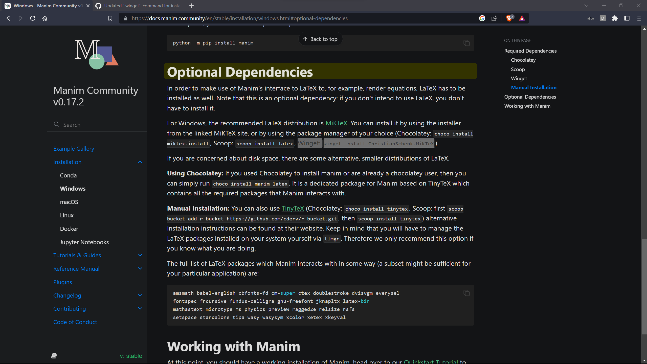Jump to Chocolatey section in page contents
Screen dimensions: 647x364
click(523, 60)
